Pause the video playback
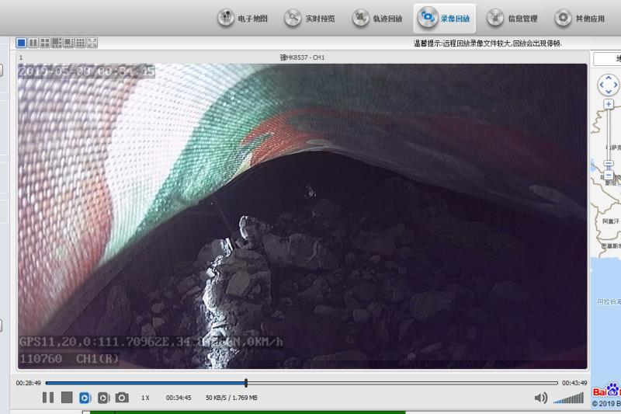This screenshot has width=621, height=414. (x=48, y=398)
